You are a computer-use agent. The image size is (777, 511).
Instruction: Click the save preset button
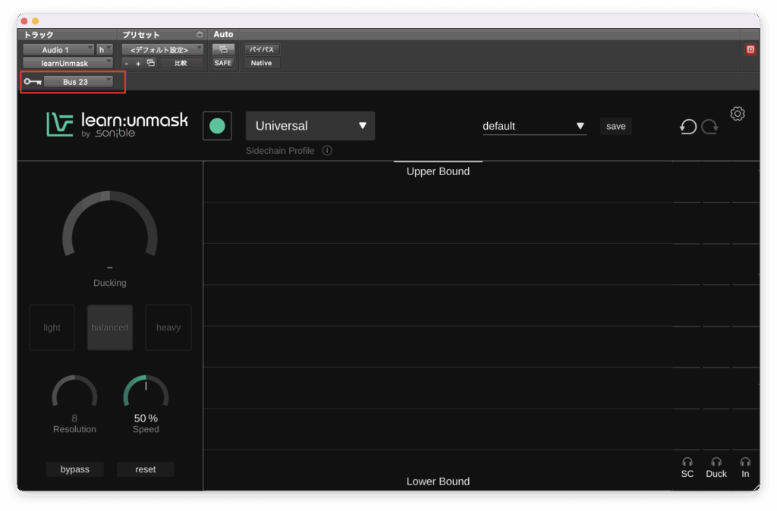click(x=616, y=127)
